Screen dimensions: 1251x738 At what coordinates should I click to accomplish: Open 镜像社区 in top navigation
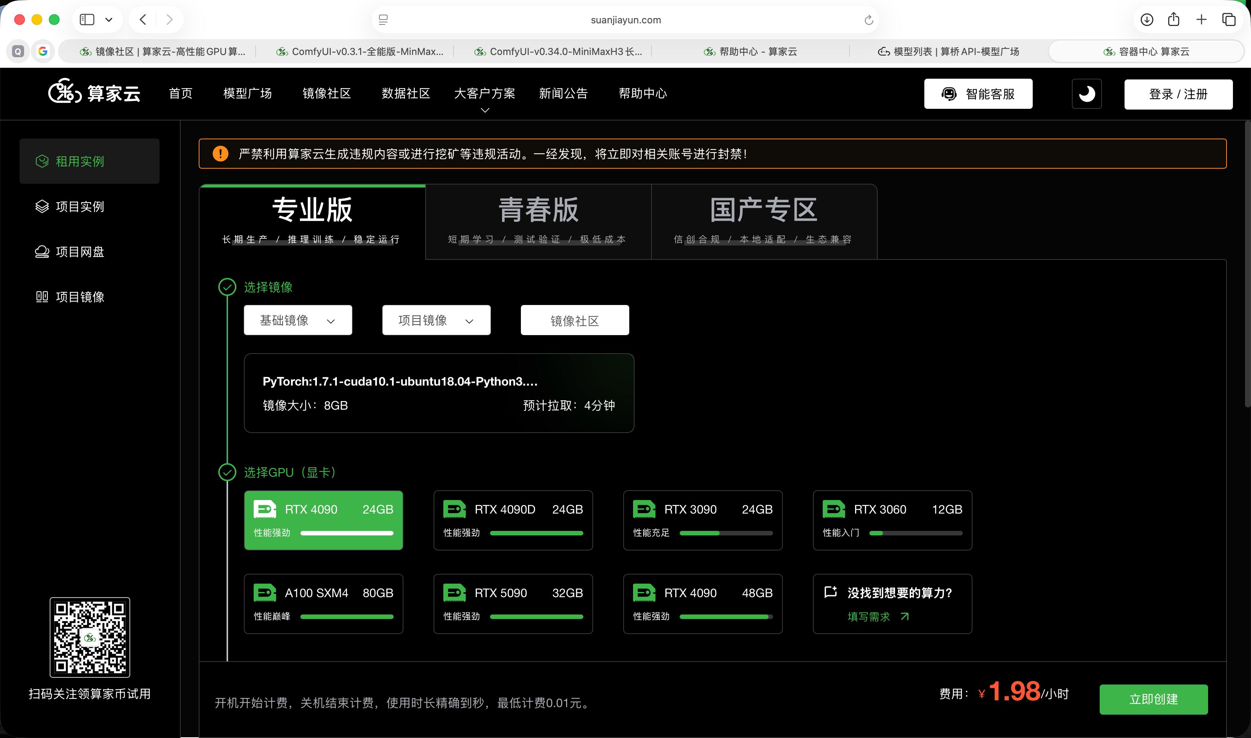327,93
